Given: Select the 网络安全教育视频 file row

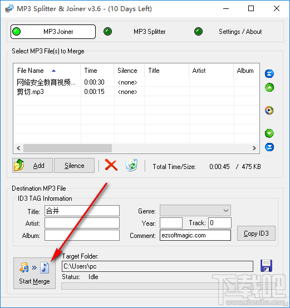Looking at the screenshot, I should pyautogui.click(x=136, y=82).
